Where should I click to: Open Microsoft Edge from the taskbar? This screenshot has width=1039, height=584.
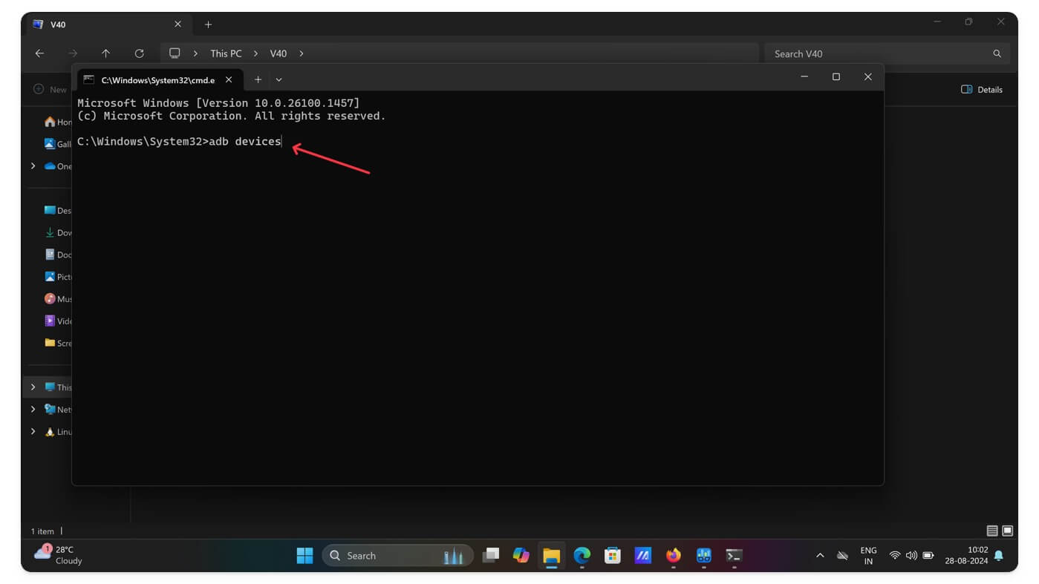click(x=582, y=555)
